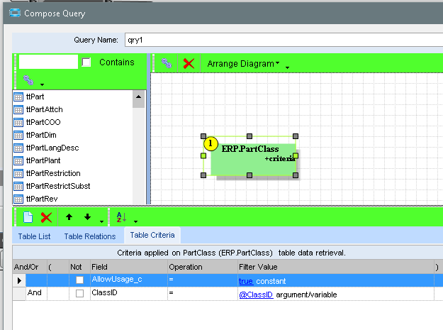
Task: Click the @ClassID filter value link
Action: click(x=256, y=294)
